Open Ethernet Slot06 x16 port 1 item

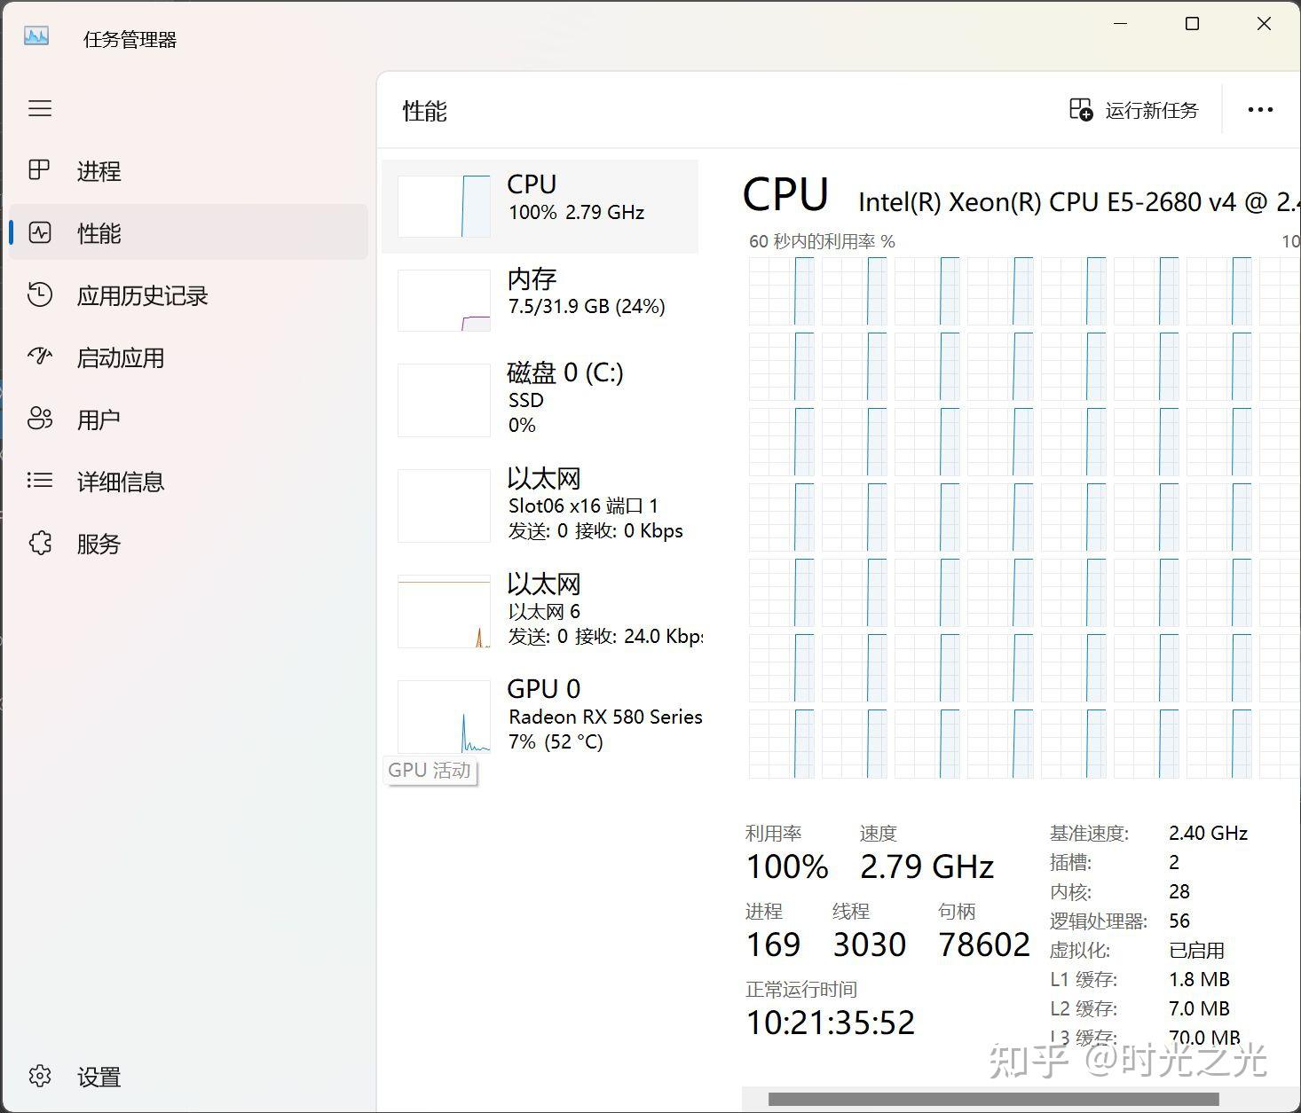click(x=540, y=505)
